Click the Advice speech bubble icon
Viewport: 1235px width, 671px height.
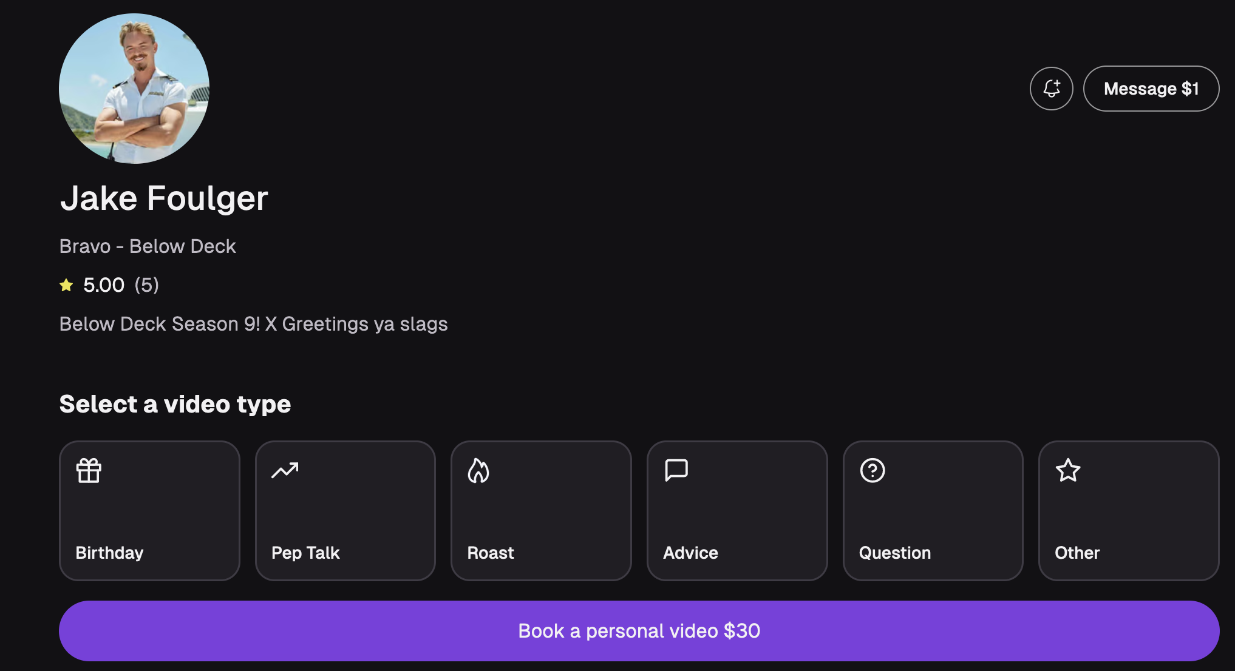[x=676, y=470]
